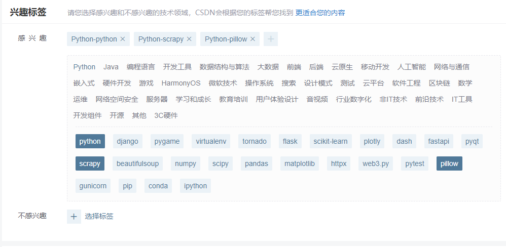This screenshot has height=247, width=506.
Task: Select the conda tag
Action: 158,186
